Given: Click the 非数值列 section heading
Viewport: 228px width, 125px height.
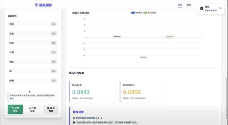Looking at the screenshot, I should pos(12,16).
